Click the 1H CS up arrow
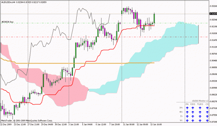Image resolution: width=217 pixels, height=126 pixels. click(x=207, y=108)
